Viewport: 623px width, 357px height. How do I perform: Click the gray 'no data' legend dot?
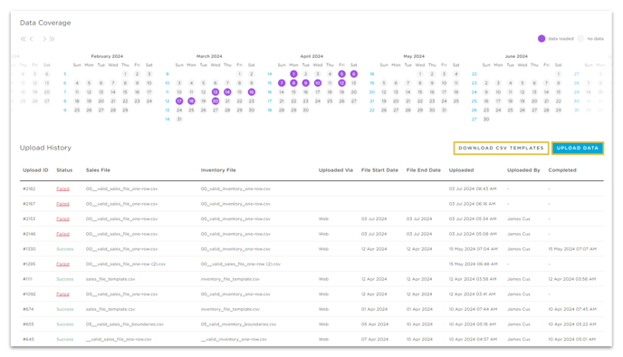pyautogui.click(x=580, y=39)
